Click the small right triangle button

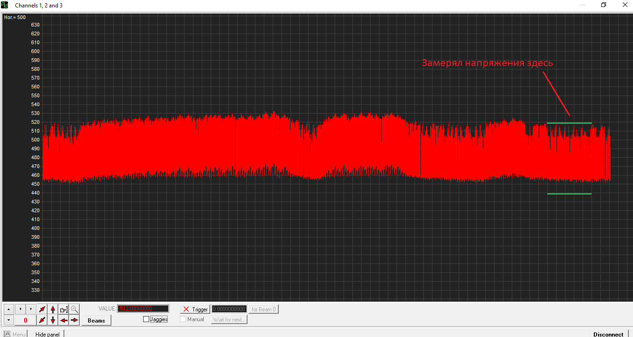(x=31, y=309)
